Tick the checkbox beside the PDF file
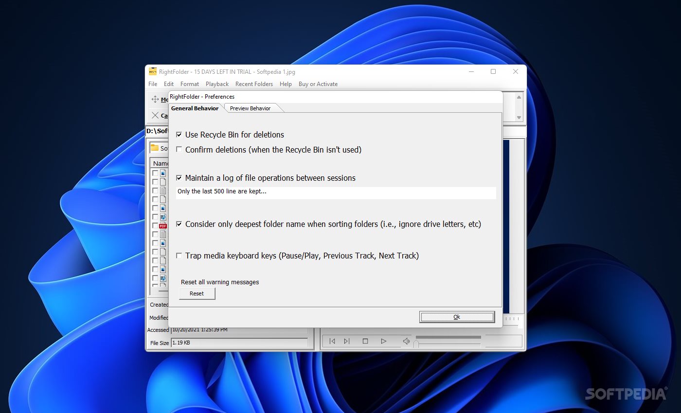The height and width of the screenshot is (413, 681). (x=155, y=225)
